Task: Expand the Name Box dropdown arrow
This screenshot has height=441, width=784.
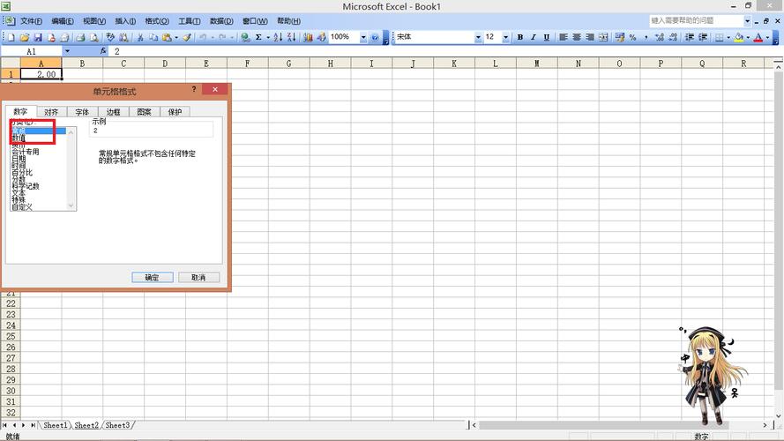Action: 67,51
